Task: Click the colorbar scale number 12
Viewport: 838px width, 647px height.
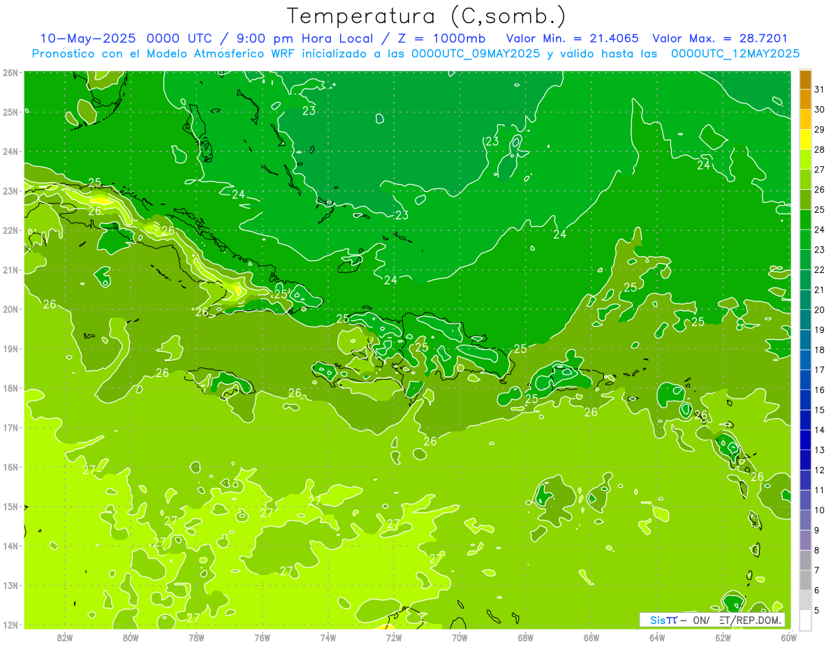Action: point(820,470)
